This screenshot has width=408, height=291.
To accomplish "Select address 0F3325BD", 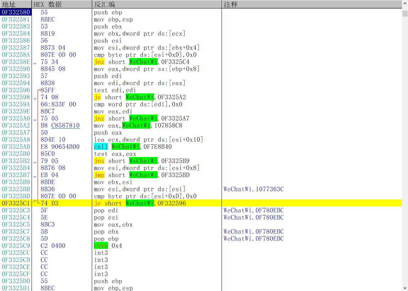I will (16, 196).
